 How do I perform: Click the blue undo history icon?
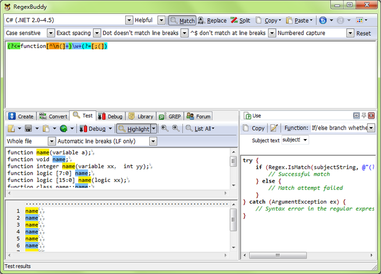323,21
